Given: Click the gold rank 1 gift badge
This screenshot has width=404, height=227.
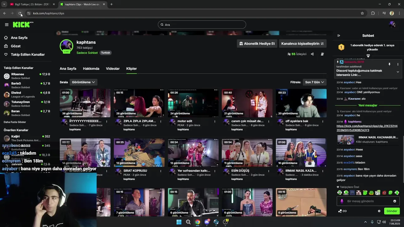Looking at the screenshot, I should (x=341, y=47).
